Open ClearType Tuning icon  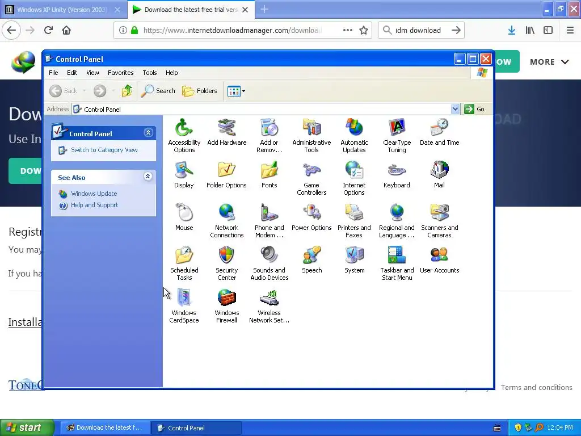397,136
